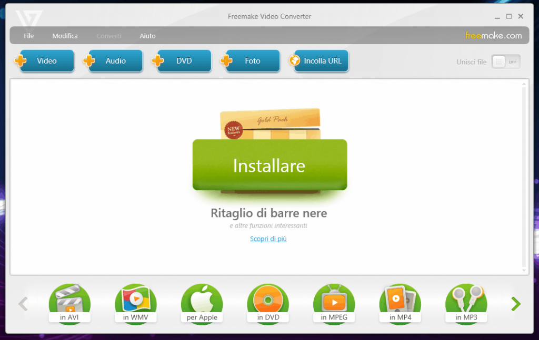This screenshot has height=340, width=539.
Task: Open the Aiuto menu
Action: [147, 36]
